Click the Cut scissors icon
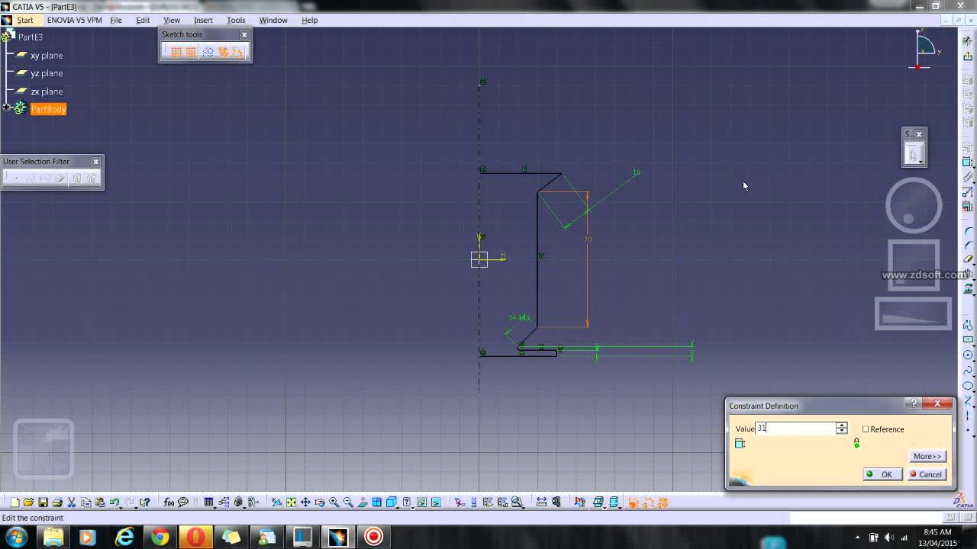Screen dimensions: 977x549 [x=71, y=502]
